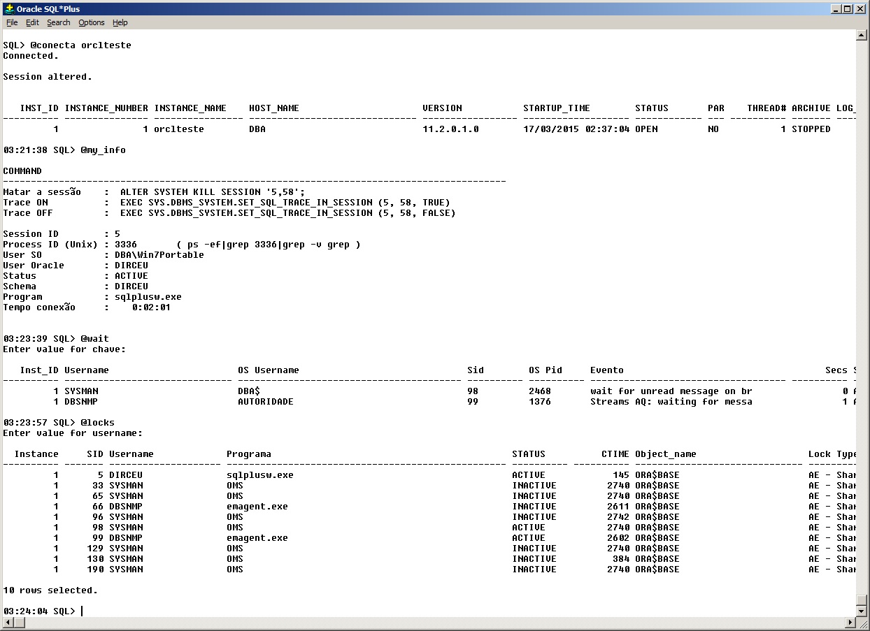Open the File menu
Image resolution: width=870 pixels, height=631 pixels.
(12, 22)
